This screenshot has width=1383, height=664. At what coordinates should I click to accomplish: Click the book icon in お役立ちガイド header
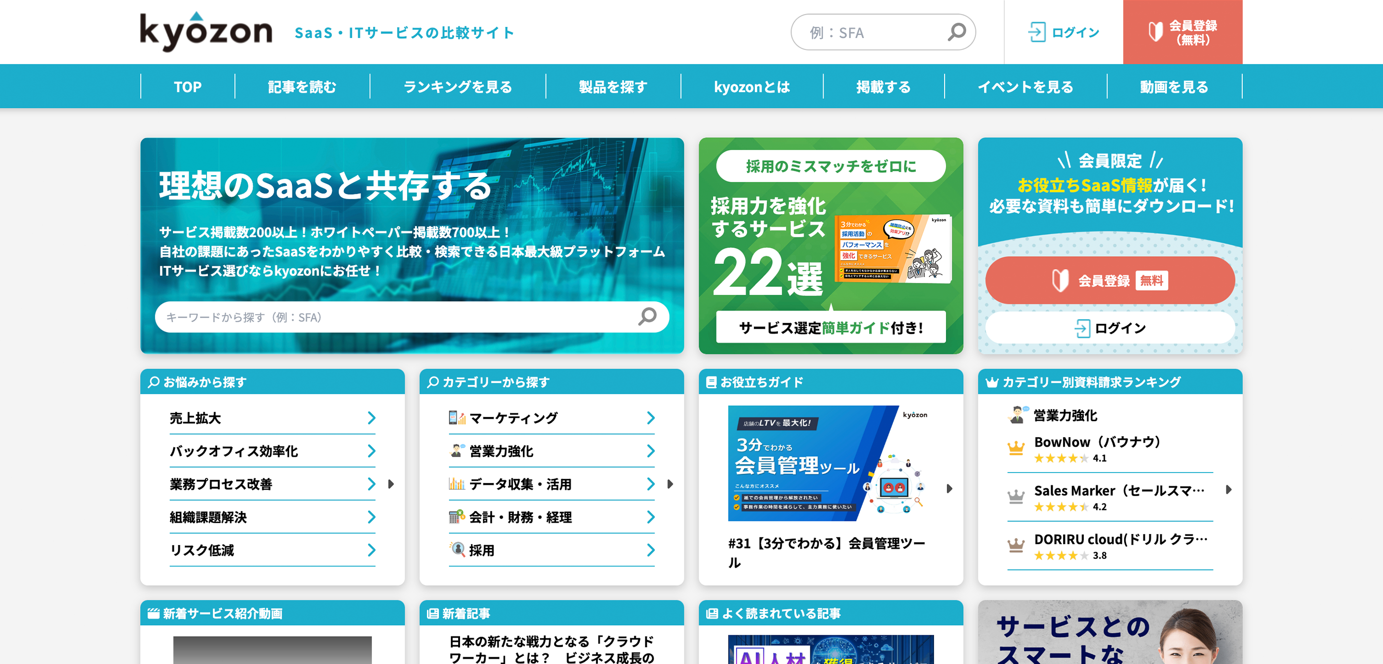(x=711, y=382)
